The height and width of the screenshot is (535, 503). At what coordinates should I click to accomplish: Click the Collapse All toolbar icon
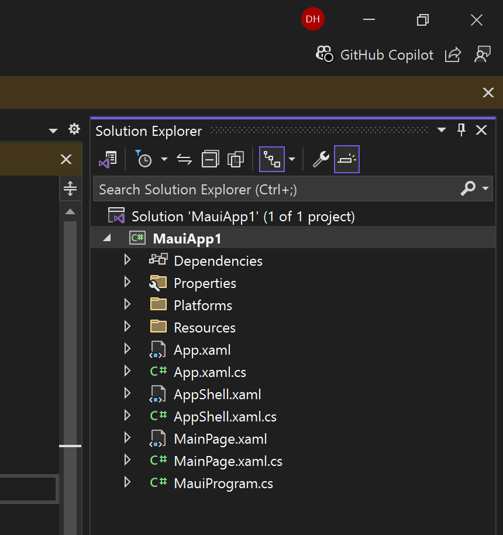point(210,159)
